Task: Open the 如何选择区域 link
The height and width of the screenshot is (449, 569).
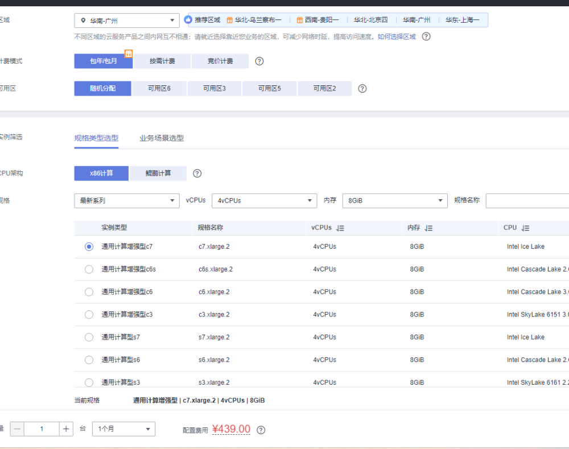Action: coord(397,36)
